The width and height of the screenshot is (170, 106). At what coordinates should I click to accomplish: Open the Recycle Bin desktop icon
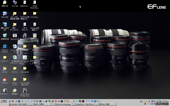[5, 37]
